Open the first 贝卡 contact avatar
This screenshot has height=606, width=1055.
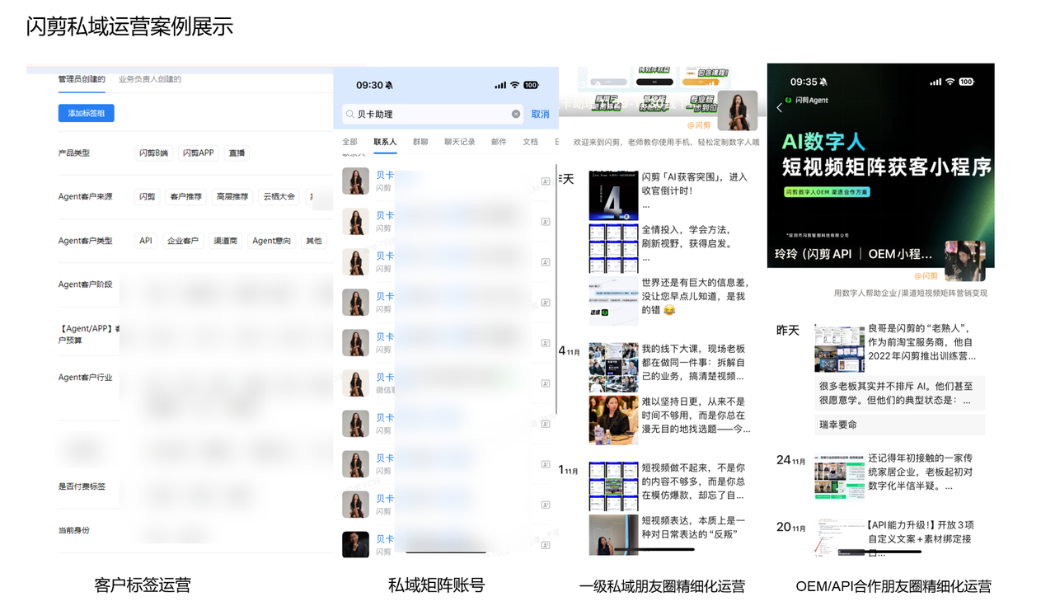(x=356, y=181)
